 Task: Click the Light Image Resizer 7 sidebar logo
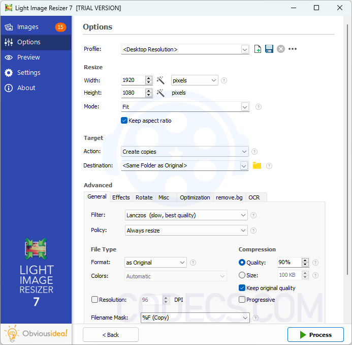click(x=36, y=272)
